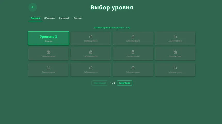Choose the Адский difficulty tab
Screen dimensions: 222x124
tap(77, 18)
